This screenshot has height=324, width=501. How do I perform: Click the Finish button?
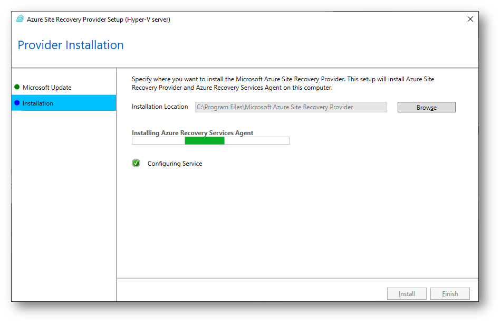coord(450,293)
